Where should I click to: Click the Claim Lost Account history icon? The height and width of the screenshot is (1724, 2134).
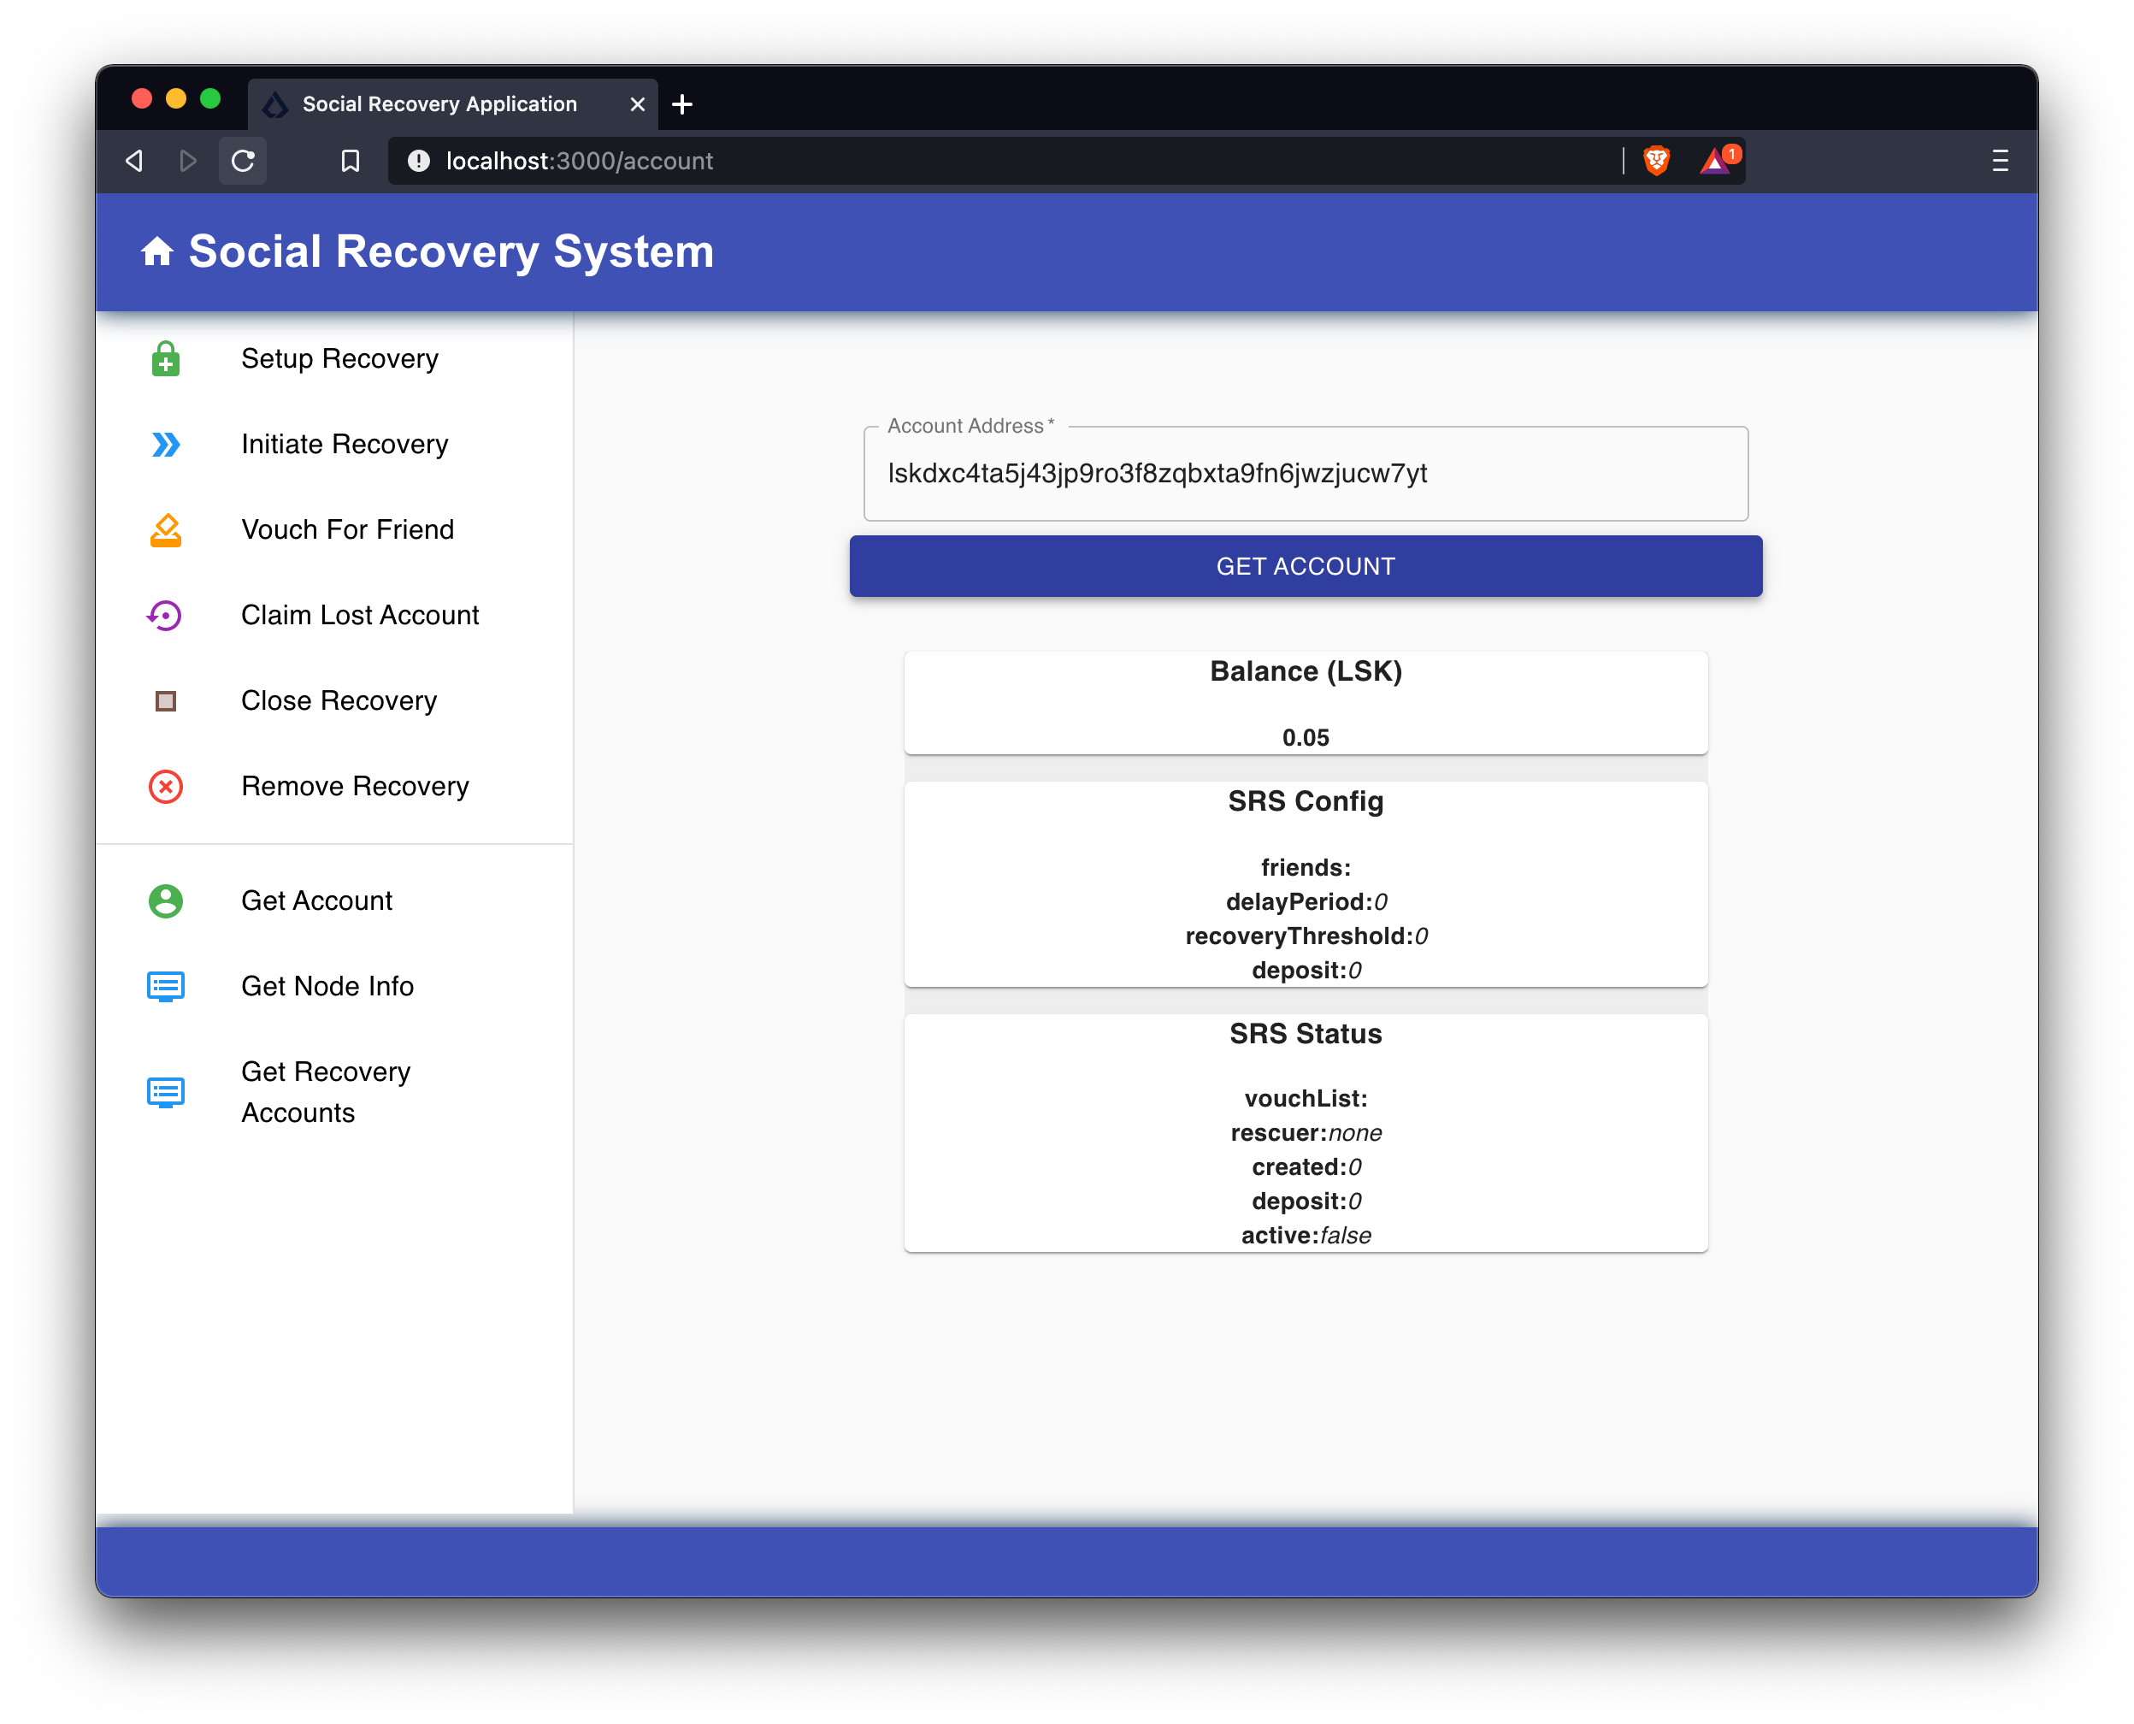point(165,614)
